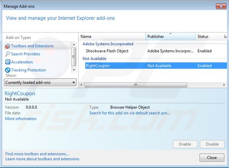The image size is (229, 168).
Task: Click the Close button
Action: click(212, 157)
